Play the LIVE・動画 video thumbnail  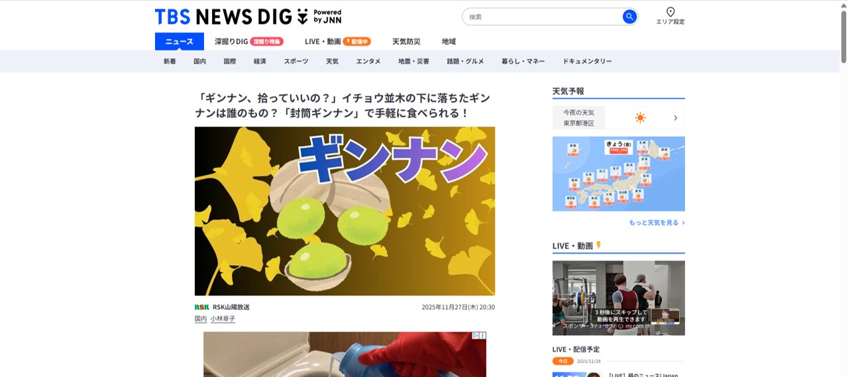tap(619, 297)
